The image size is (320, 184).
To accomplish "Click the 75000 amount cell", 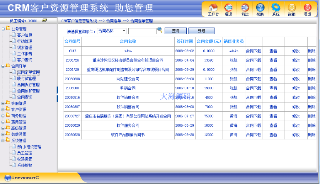I will [209, 116].
